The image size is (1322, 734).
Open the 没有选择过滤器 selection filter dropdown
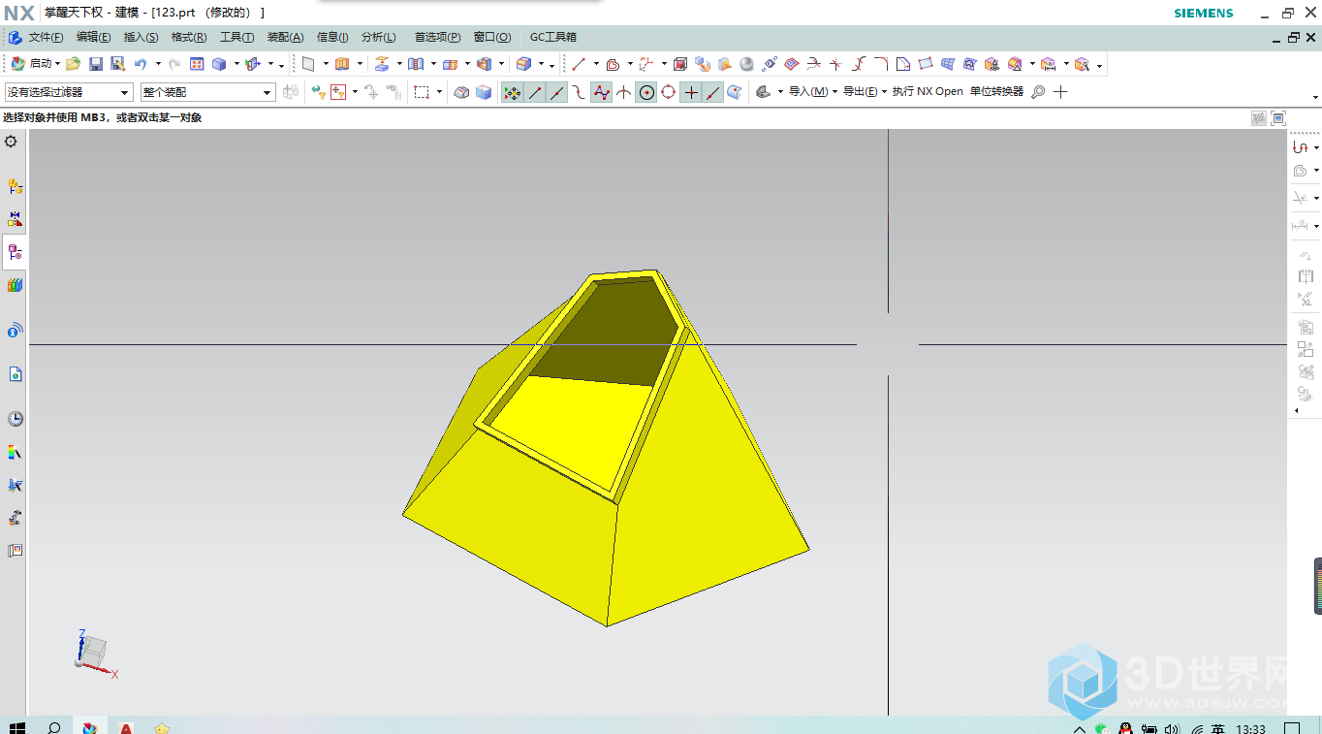[69, 92]
